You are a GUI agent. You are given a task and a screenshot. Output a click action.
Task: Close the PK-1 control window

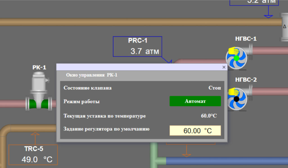point(224,67)
